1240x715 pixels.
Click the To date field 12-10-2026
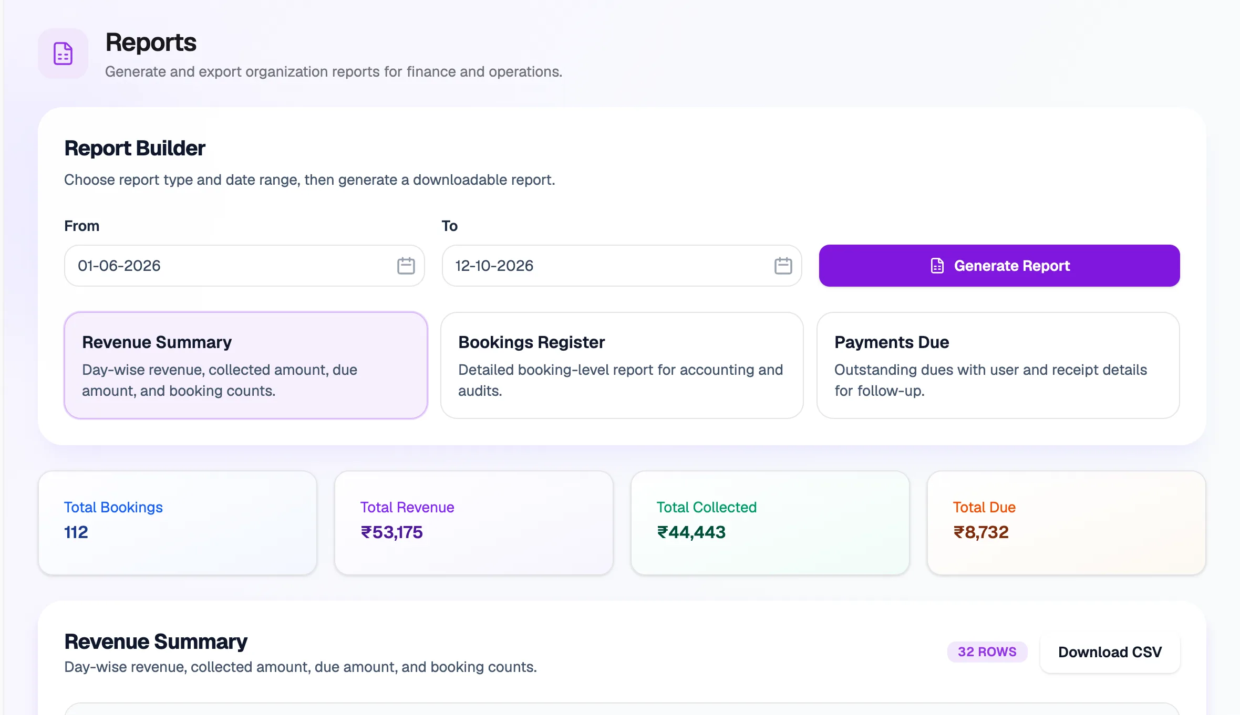(622, 266)
